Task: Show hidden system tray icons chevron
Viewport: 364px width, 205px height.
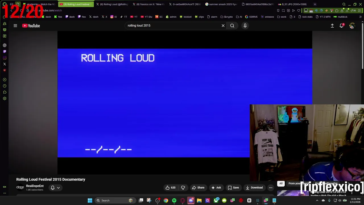Action: pos(317,200)
